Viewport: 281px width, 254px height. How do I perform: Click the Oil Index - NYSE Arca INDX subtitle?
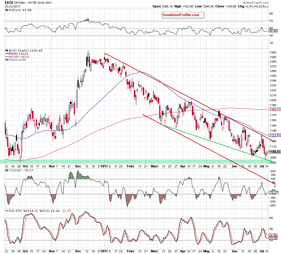coord(33,3)
